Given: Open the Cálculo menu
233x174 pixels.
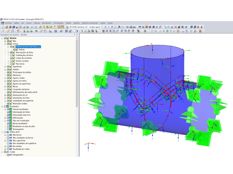Looking at the screenshot, I should coord(37,23).
